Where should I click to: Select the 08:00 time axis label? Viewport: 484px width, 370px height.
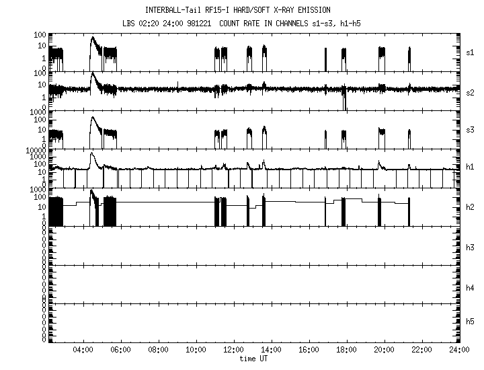pyautogui.click(x=159, y=350)
